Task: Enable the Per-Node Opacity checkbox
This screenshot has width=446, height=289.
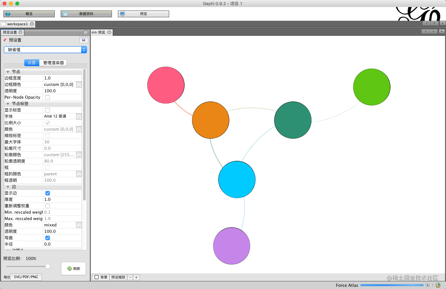Action: click(47, 97)
